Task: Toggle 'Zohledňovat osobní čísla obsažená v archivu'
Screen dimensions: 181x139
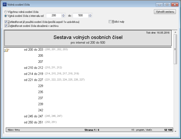Action: pos(6,26)
